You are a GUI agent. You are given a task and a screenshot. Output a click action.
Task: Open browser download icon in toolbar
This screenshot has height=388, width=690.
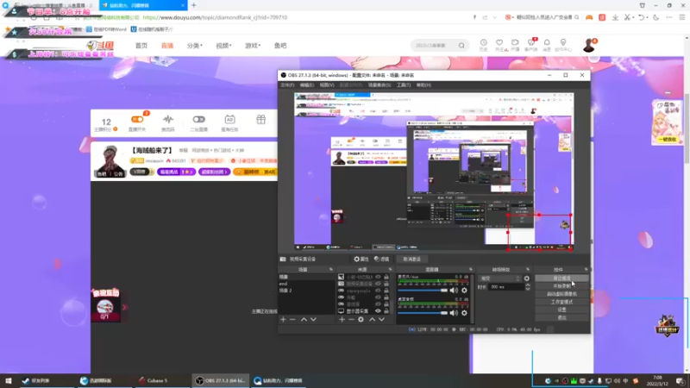coord(615,17)
